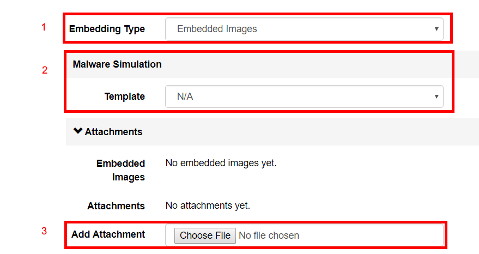Click the arrow on Embedded Images select box
Image resolution: width=479 pixels, height=254 pixels.
pos(436,29)
